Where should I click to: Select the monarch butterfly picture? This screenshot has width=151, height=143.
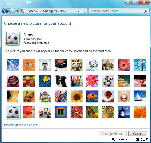tap(92, 112)
